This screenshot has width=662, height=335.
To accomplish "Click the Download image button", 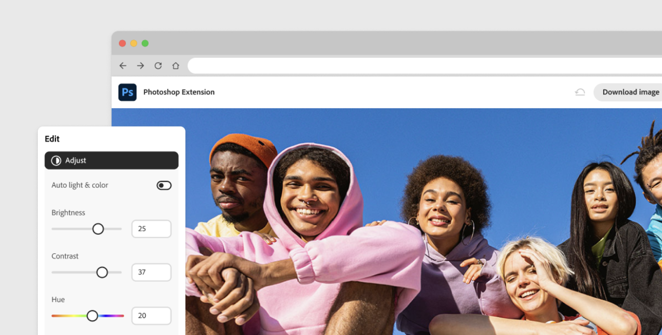I will click(630, 92).
